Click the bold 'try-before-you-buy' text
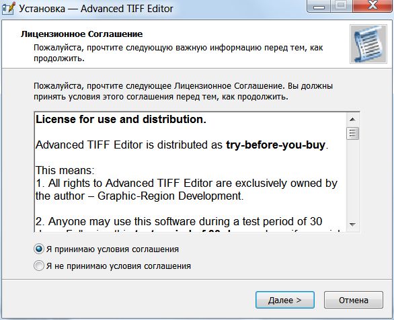Viewport: 394px width, 320px height. 276,145
